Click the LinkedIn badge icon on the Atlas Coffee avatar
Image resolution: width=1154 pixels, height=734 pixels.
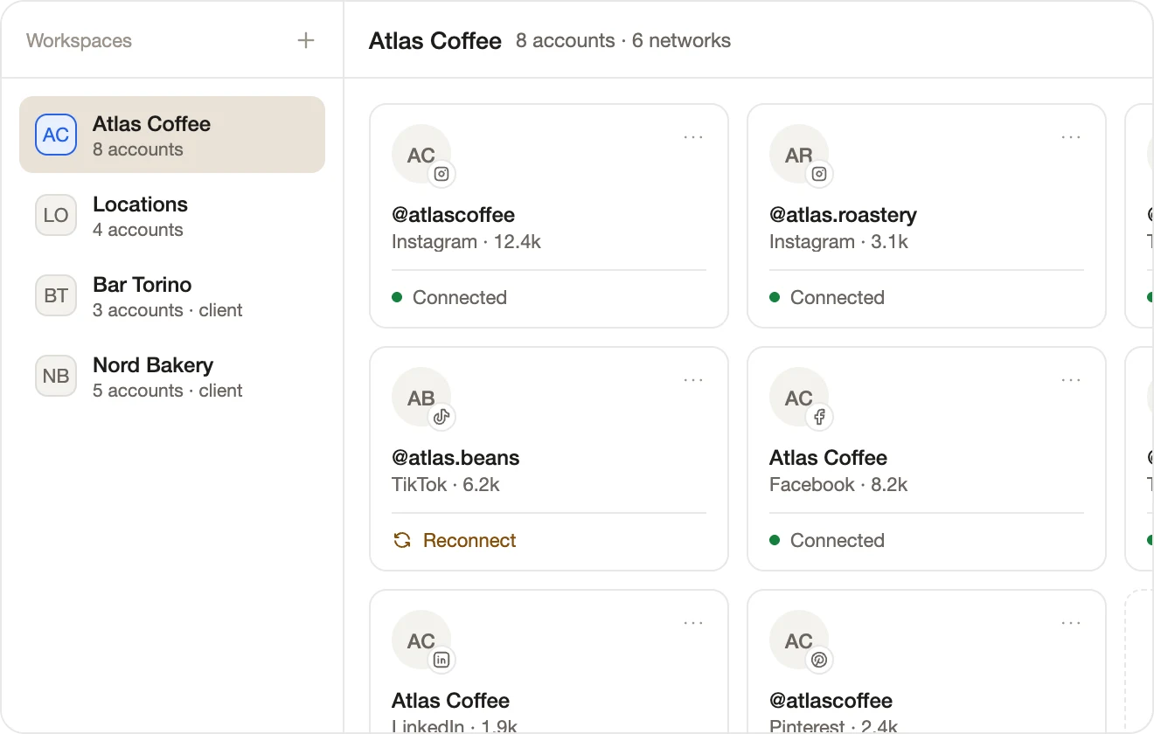click(x=441, y=660)
